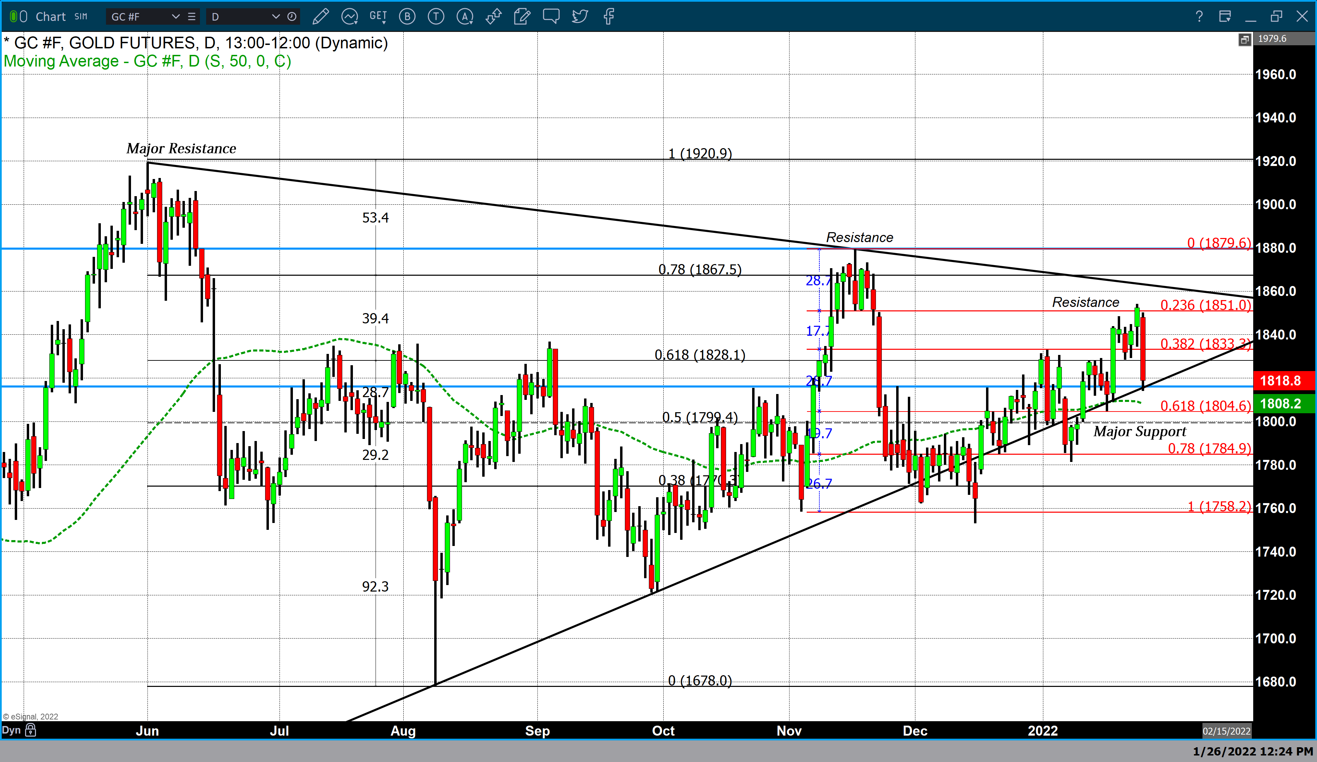
Task: Click the 1/26/2022 12:24 PM timestamp
Action: click(1253, 752)
